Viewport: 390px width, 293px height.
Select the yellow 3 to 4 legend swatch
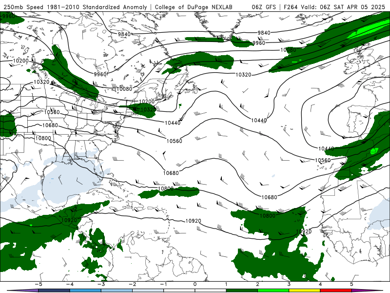[304, 291]
